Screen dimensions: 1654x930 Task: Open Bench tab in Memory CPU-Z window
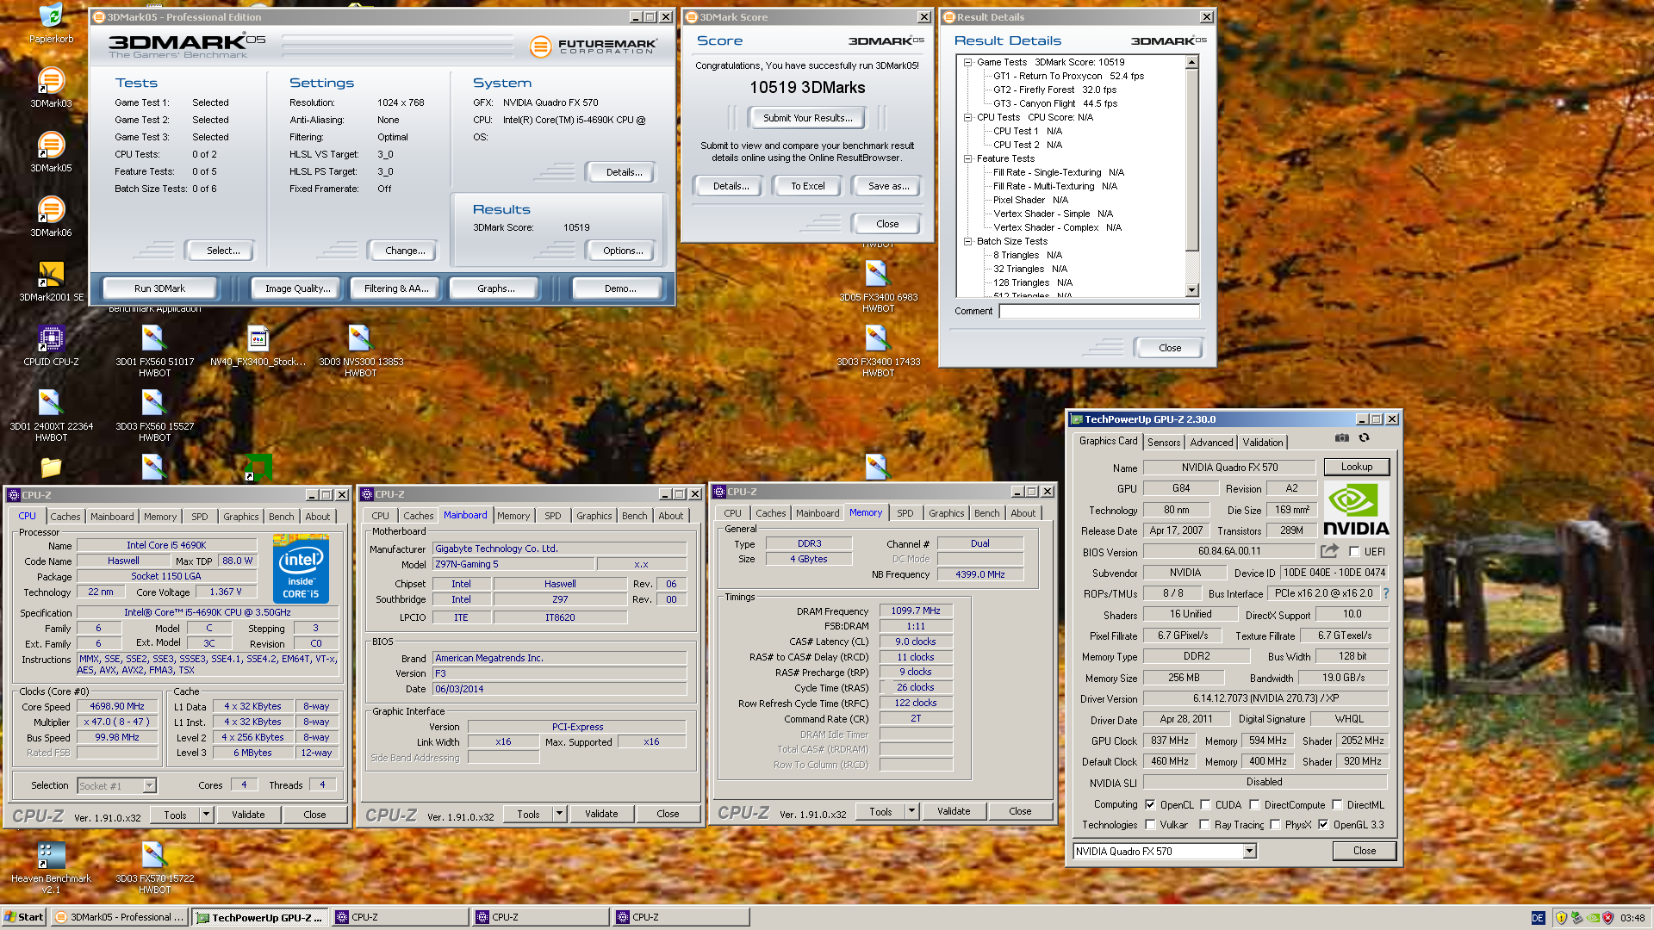[987, 513]
